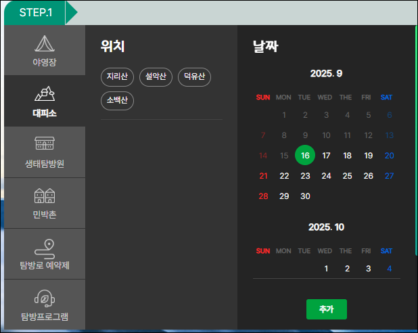Click the green 추가 button
The image size is (418, 333).
327,309
